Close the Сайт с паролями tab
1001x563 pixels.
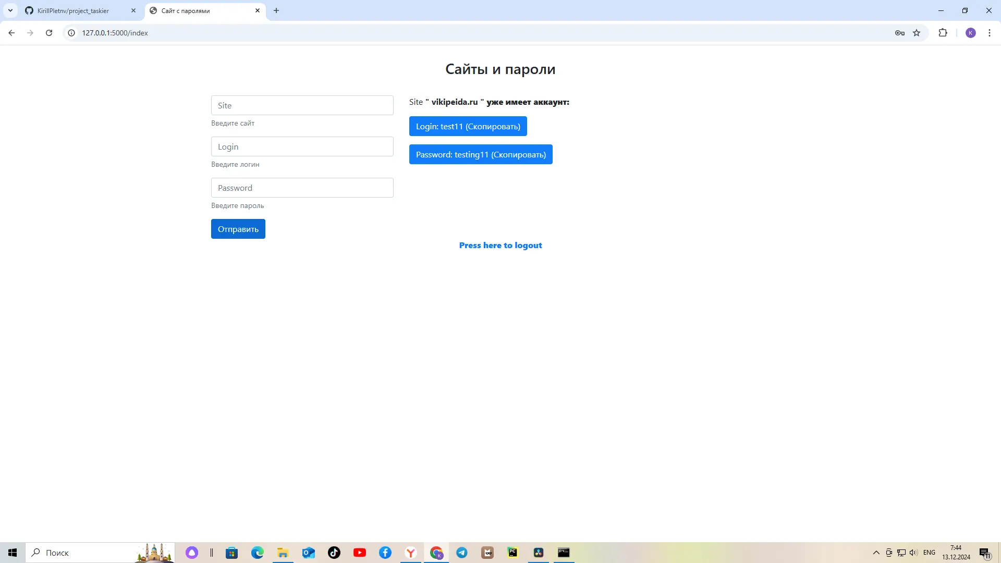coord(258,10)
